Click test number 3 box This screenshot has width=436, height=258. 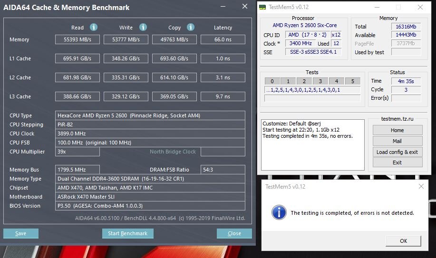320,81
